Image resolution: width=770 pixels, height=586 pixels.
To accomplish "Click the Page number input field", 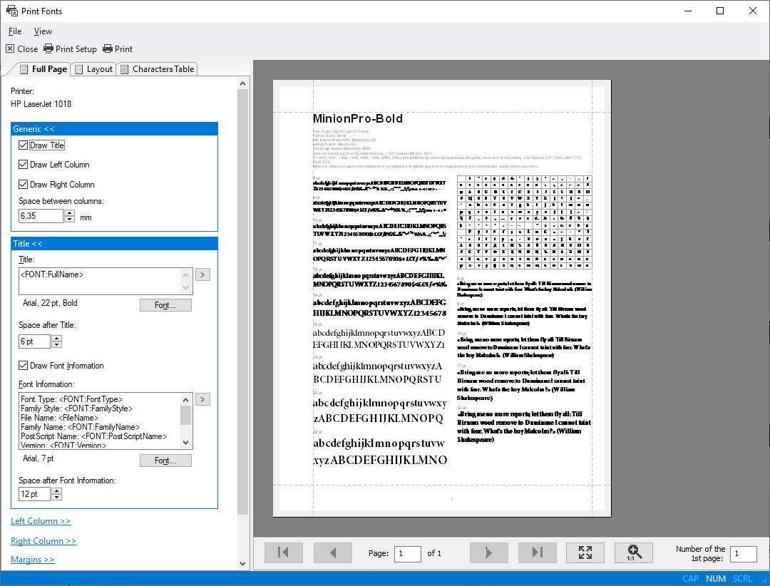I will coord(407,554).
